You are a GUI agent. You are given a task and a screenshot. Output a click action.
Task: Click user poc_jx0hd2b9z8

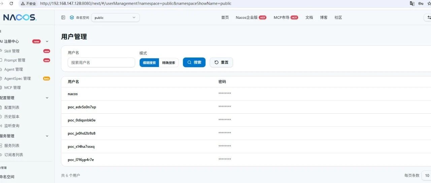81,133
